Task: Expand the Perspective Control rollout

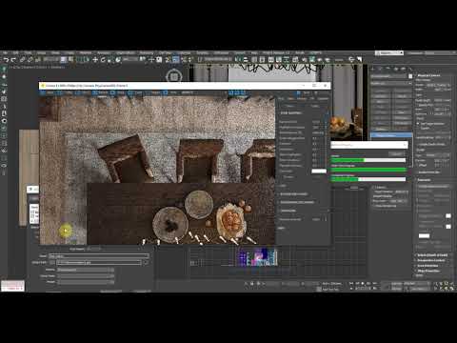Action: click(431, 260)
